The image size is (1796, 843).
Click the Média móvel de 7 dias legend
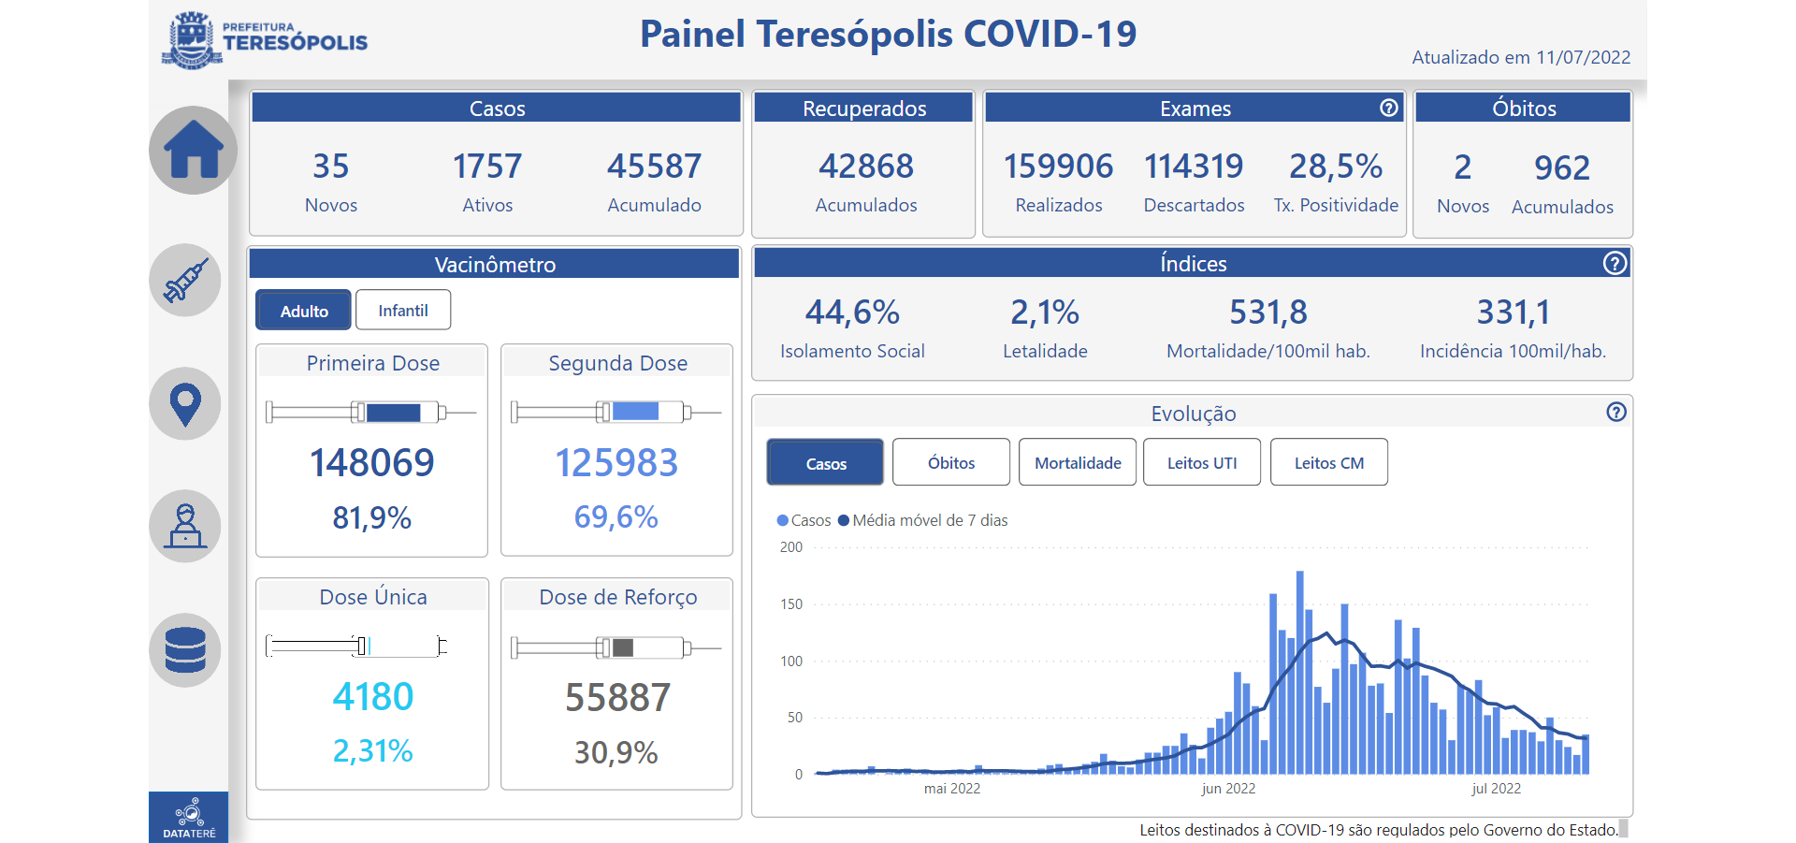click(923, 520)
